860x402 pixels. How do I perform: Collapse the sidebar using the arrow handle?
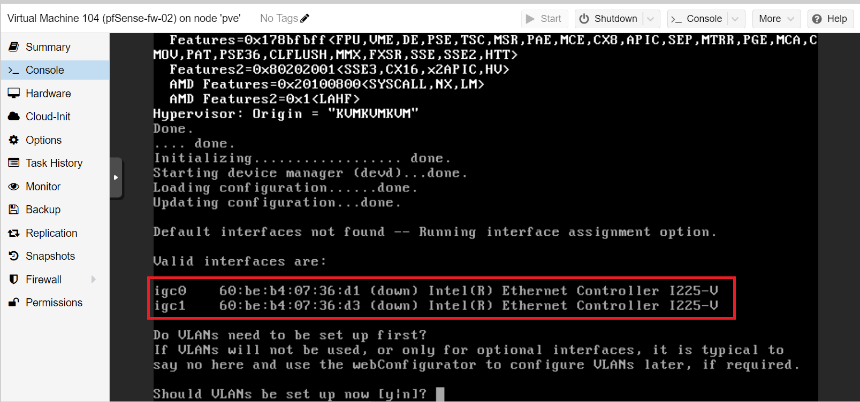tap(116, 178)
